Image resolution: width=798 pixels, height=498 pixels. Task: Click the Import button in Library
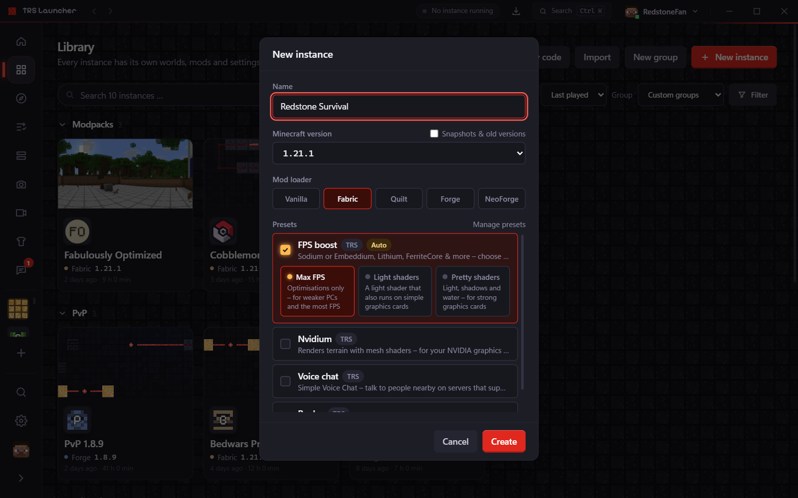pyautogui.click(x=597, y=57)
